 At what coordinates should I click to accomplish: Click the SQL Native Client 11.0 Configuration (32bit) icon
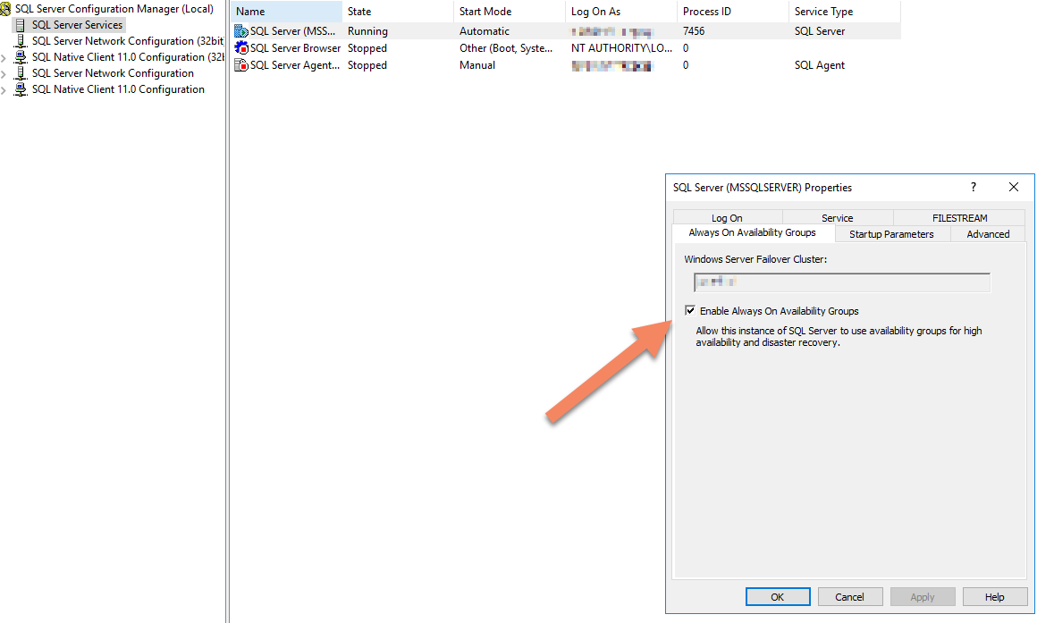[21, 57]
